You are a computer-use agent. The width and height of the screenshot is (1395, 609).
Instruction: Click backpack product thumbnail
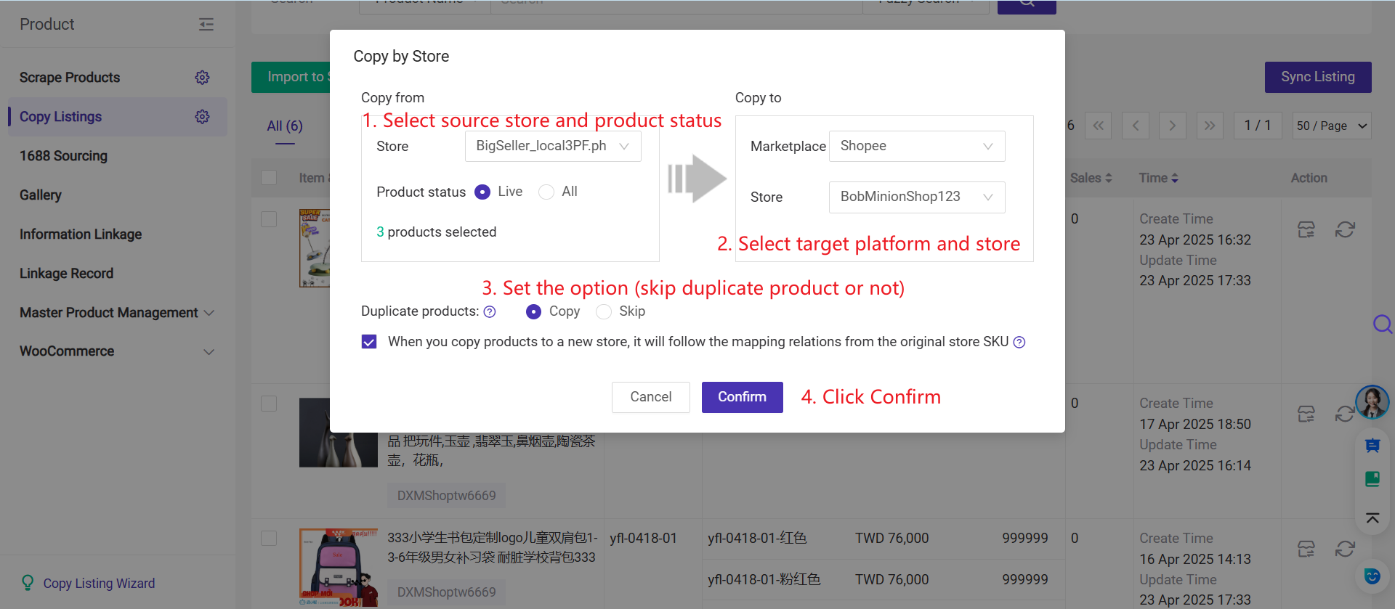point(339,568)
